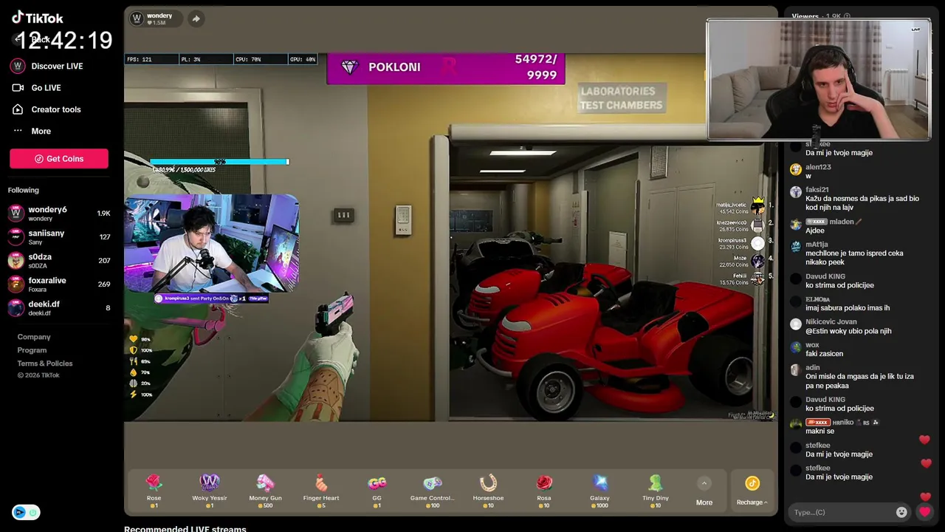This screenshot has width=945, height=532.
Task: Click Nikicevic Jovan chat username
Action: click(831, 322)
